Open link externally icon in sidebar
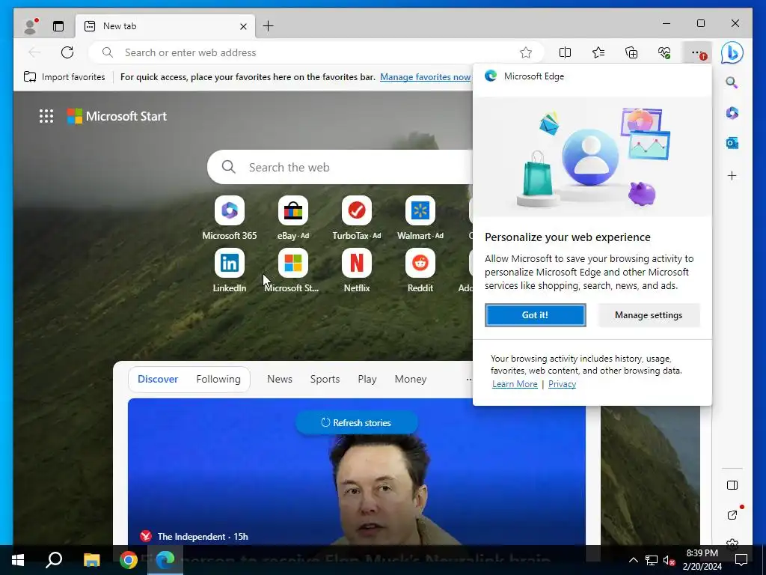The width and height of the screenshot is (766, 575). click(x=732, y=515)
